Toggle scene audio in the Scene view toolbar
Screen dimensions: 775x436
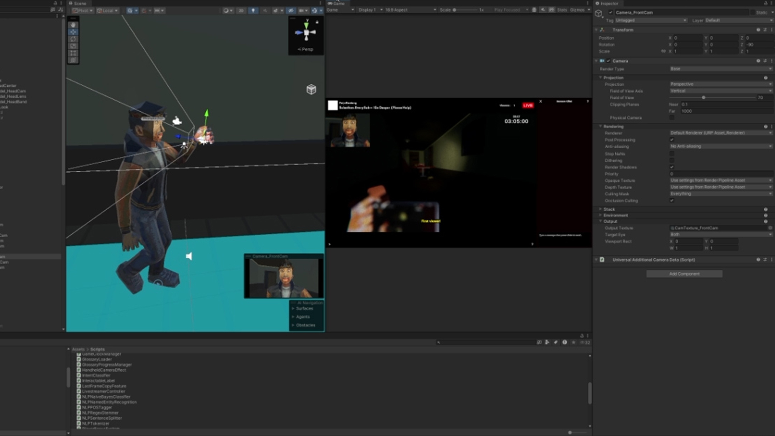tap(266, 11)
